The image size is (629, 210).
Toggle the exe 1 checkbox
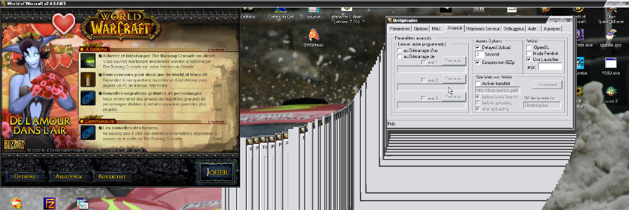[x=424, y=62]
